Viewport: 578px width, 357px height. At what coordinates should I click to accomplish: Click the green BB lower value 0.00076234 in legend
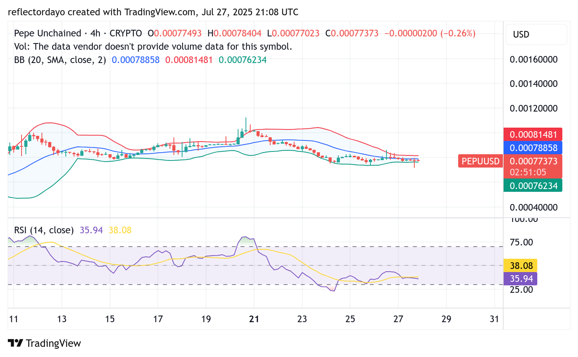(243, 60)
